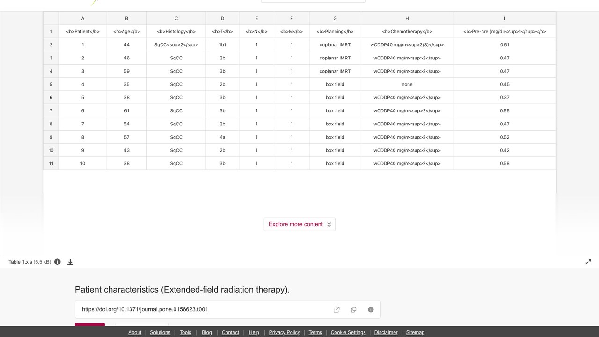
Task: Click the 'Table 1.xls' file name
Action: click(21, 262)
